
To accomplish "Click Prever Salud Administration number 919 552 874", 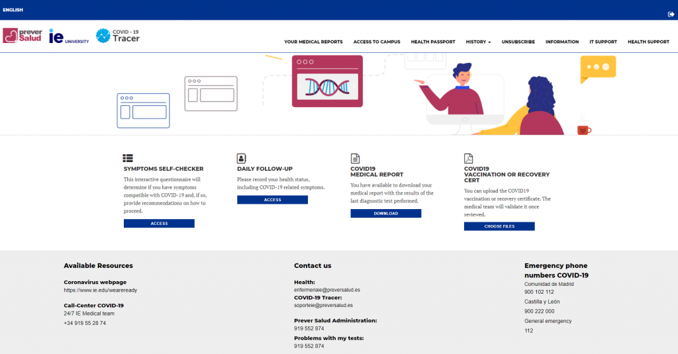I will 309,328.
